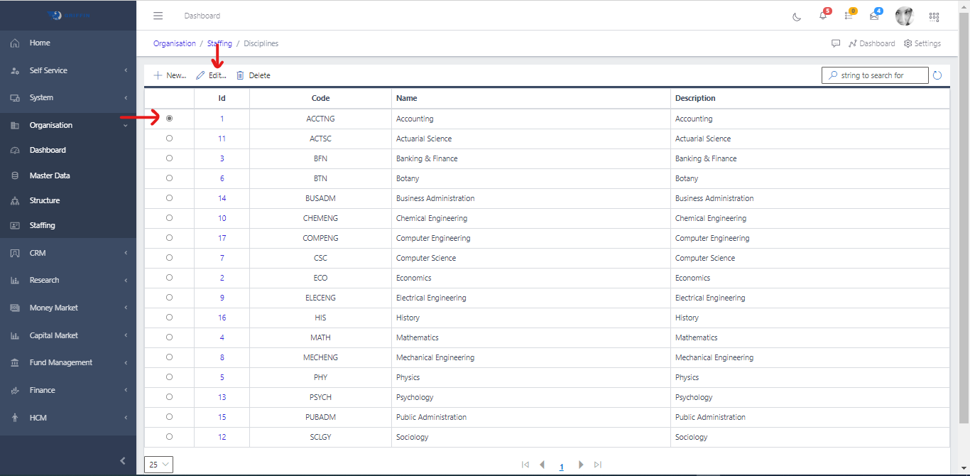Go to Organisation breadcrumb link
Screen dimensions: 970x476
point(174,43)
